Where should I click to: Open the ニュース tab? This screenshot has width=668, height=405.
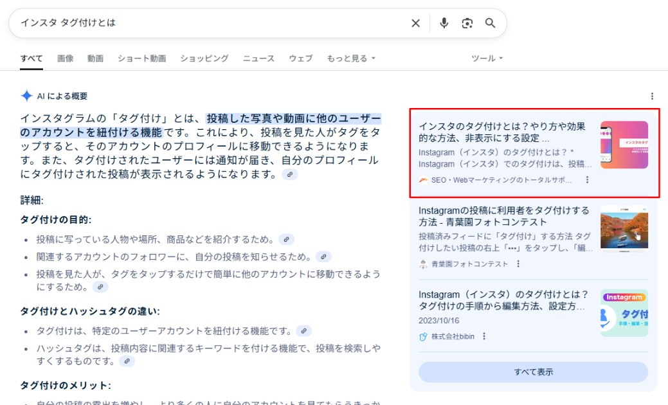click(x=258, y=59)
